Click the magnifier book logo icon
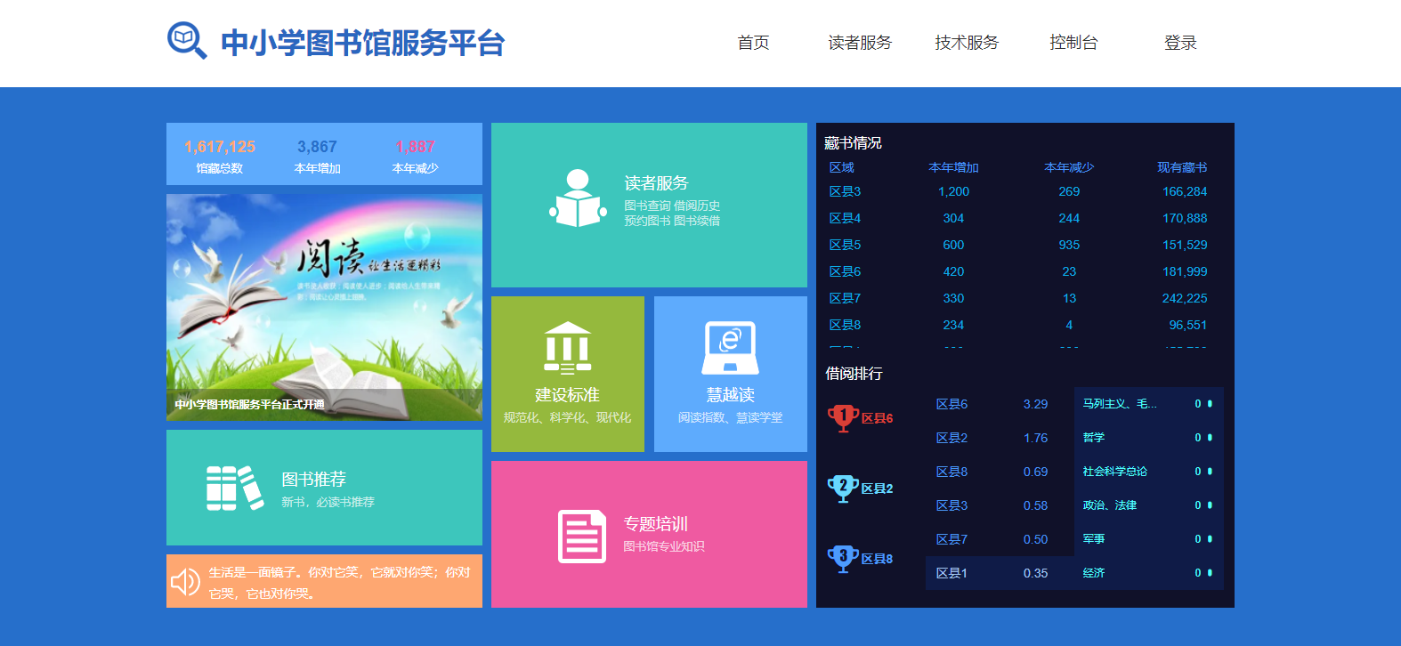Screen dimensions: 1401x646 pos(187,41)
